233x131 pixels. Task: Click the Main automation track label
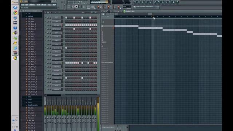coord(107,62)
